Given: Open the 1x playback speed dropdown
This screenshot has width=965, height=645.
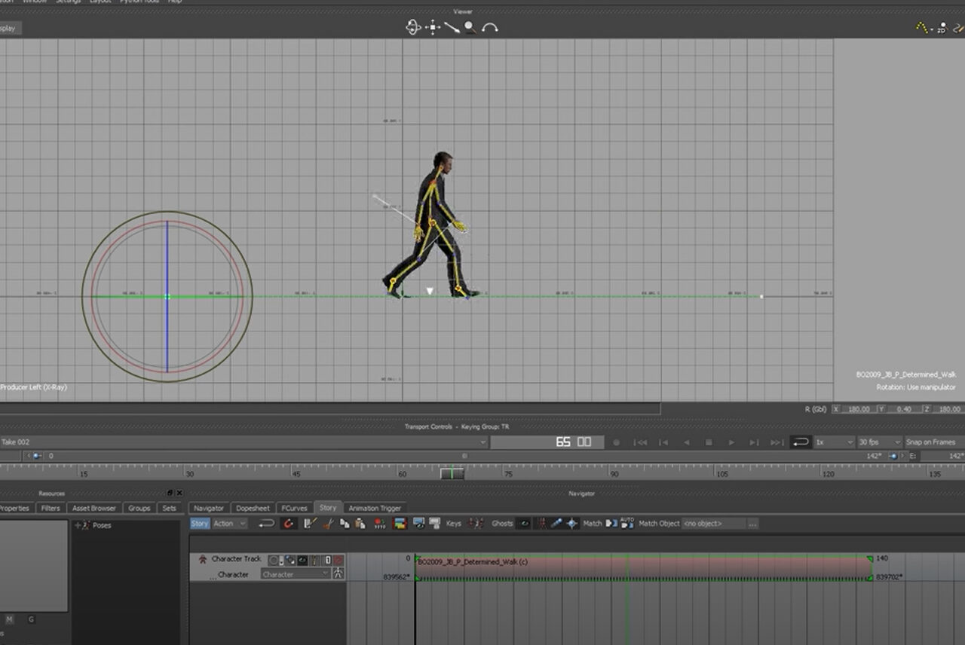Looking at the screenshot, I should pyautogui.click(x=835, y=442).
